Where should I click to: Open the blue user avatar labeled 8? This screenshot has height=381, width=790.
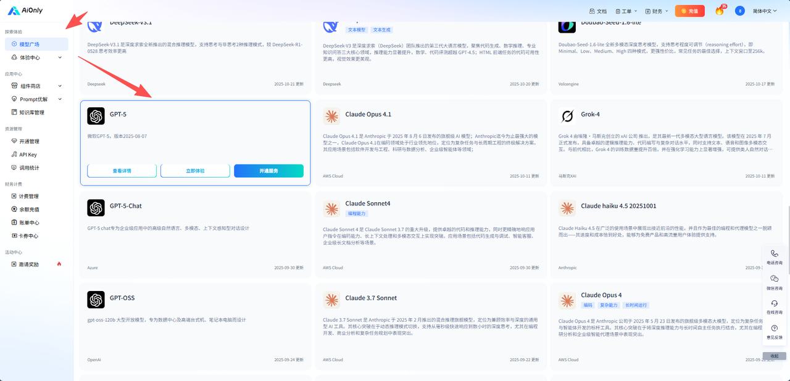point(740,11)
